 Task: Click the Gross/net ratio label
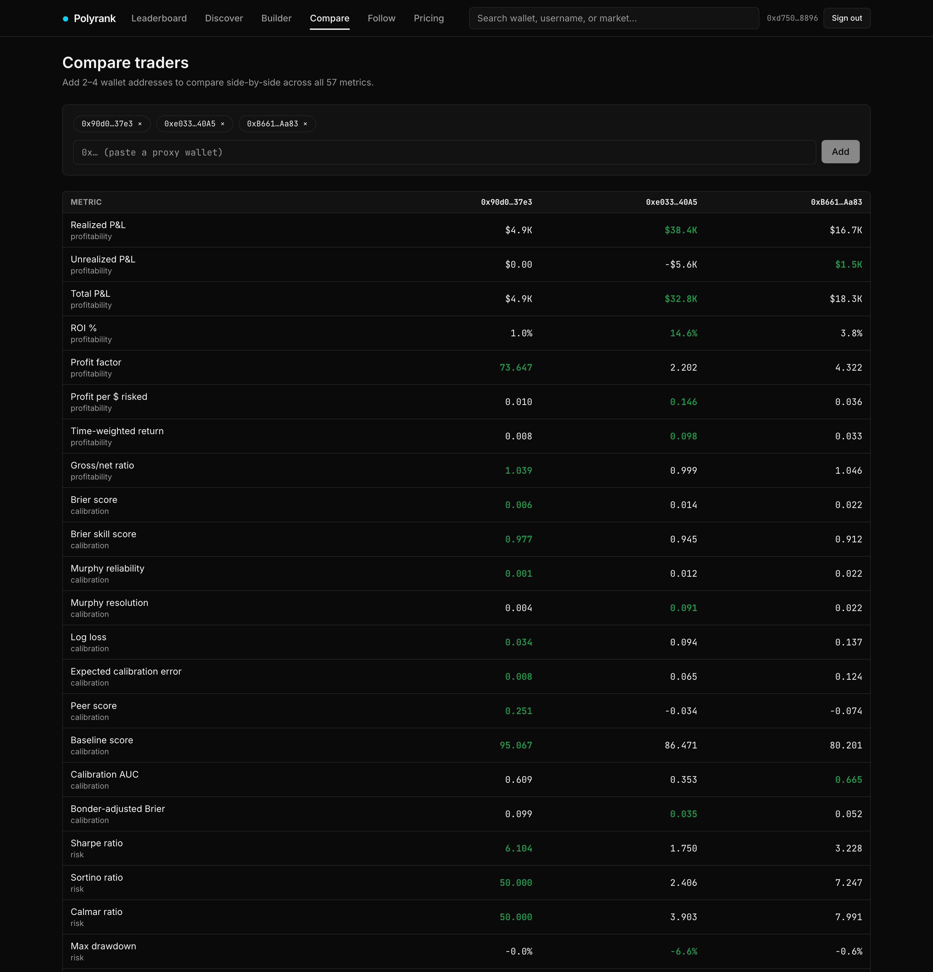pos(102,465)
